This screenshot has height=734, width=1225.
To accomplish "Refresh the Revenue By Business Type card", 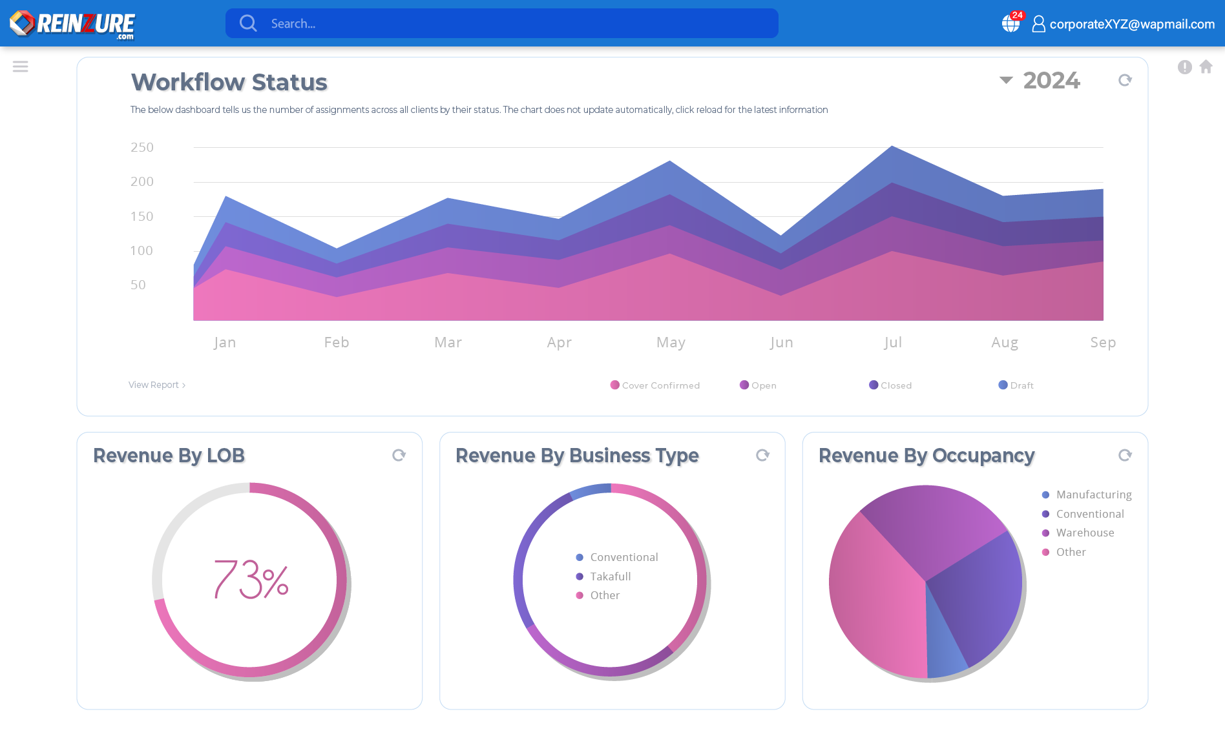I will 762,455.
